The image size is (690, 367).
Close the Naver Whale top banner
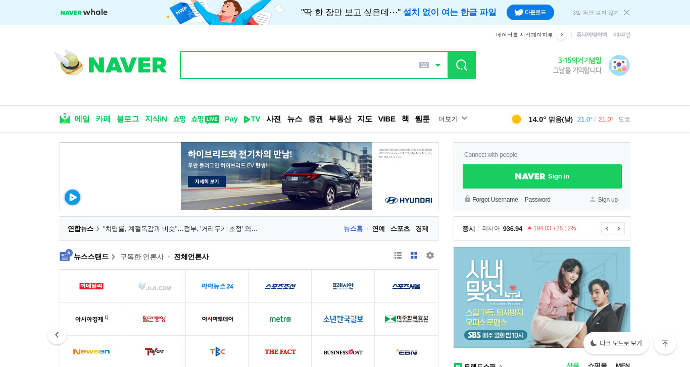click(626, 13)
